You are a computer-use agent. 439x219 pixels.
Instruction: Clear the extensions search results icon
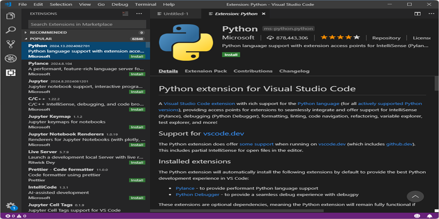(x=125, y=14)
